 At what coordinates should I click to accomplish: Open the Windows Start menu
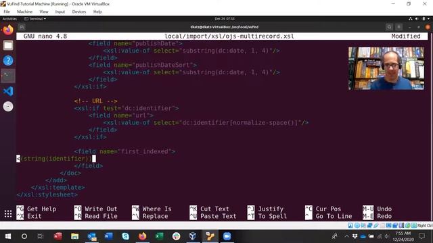pyautogui.click(x=8, y=236)
